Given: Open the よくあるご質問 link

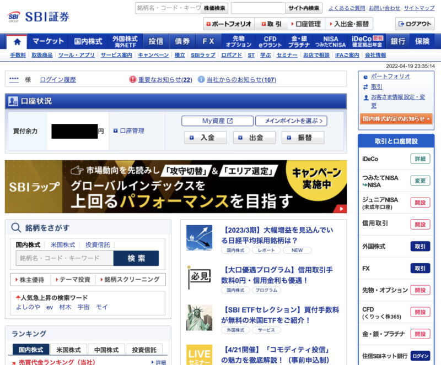Looking at the screenshot, I should tap(347, 8).
